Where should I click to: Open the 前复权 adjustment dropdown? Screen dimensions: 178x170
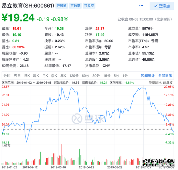coord(168,83)
